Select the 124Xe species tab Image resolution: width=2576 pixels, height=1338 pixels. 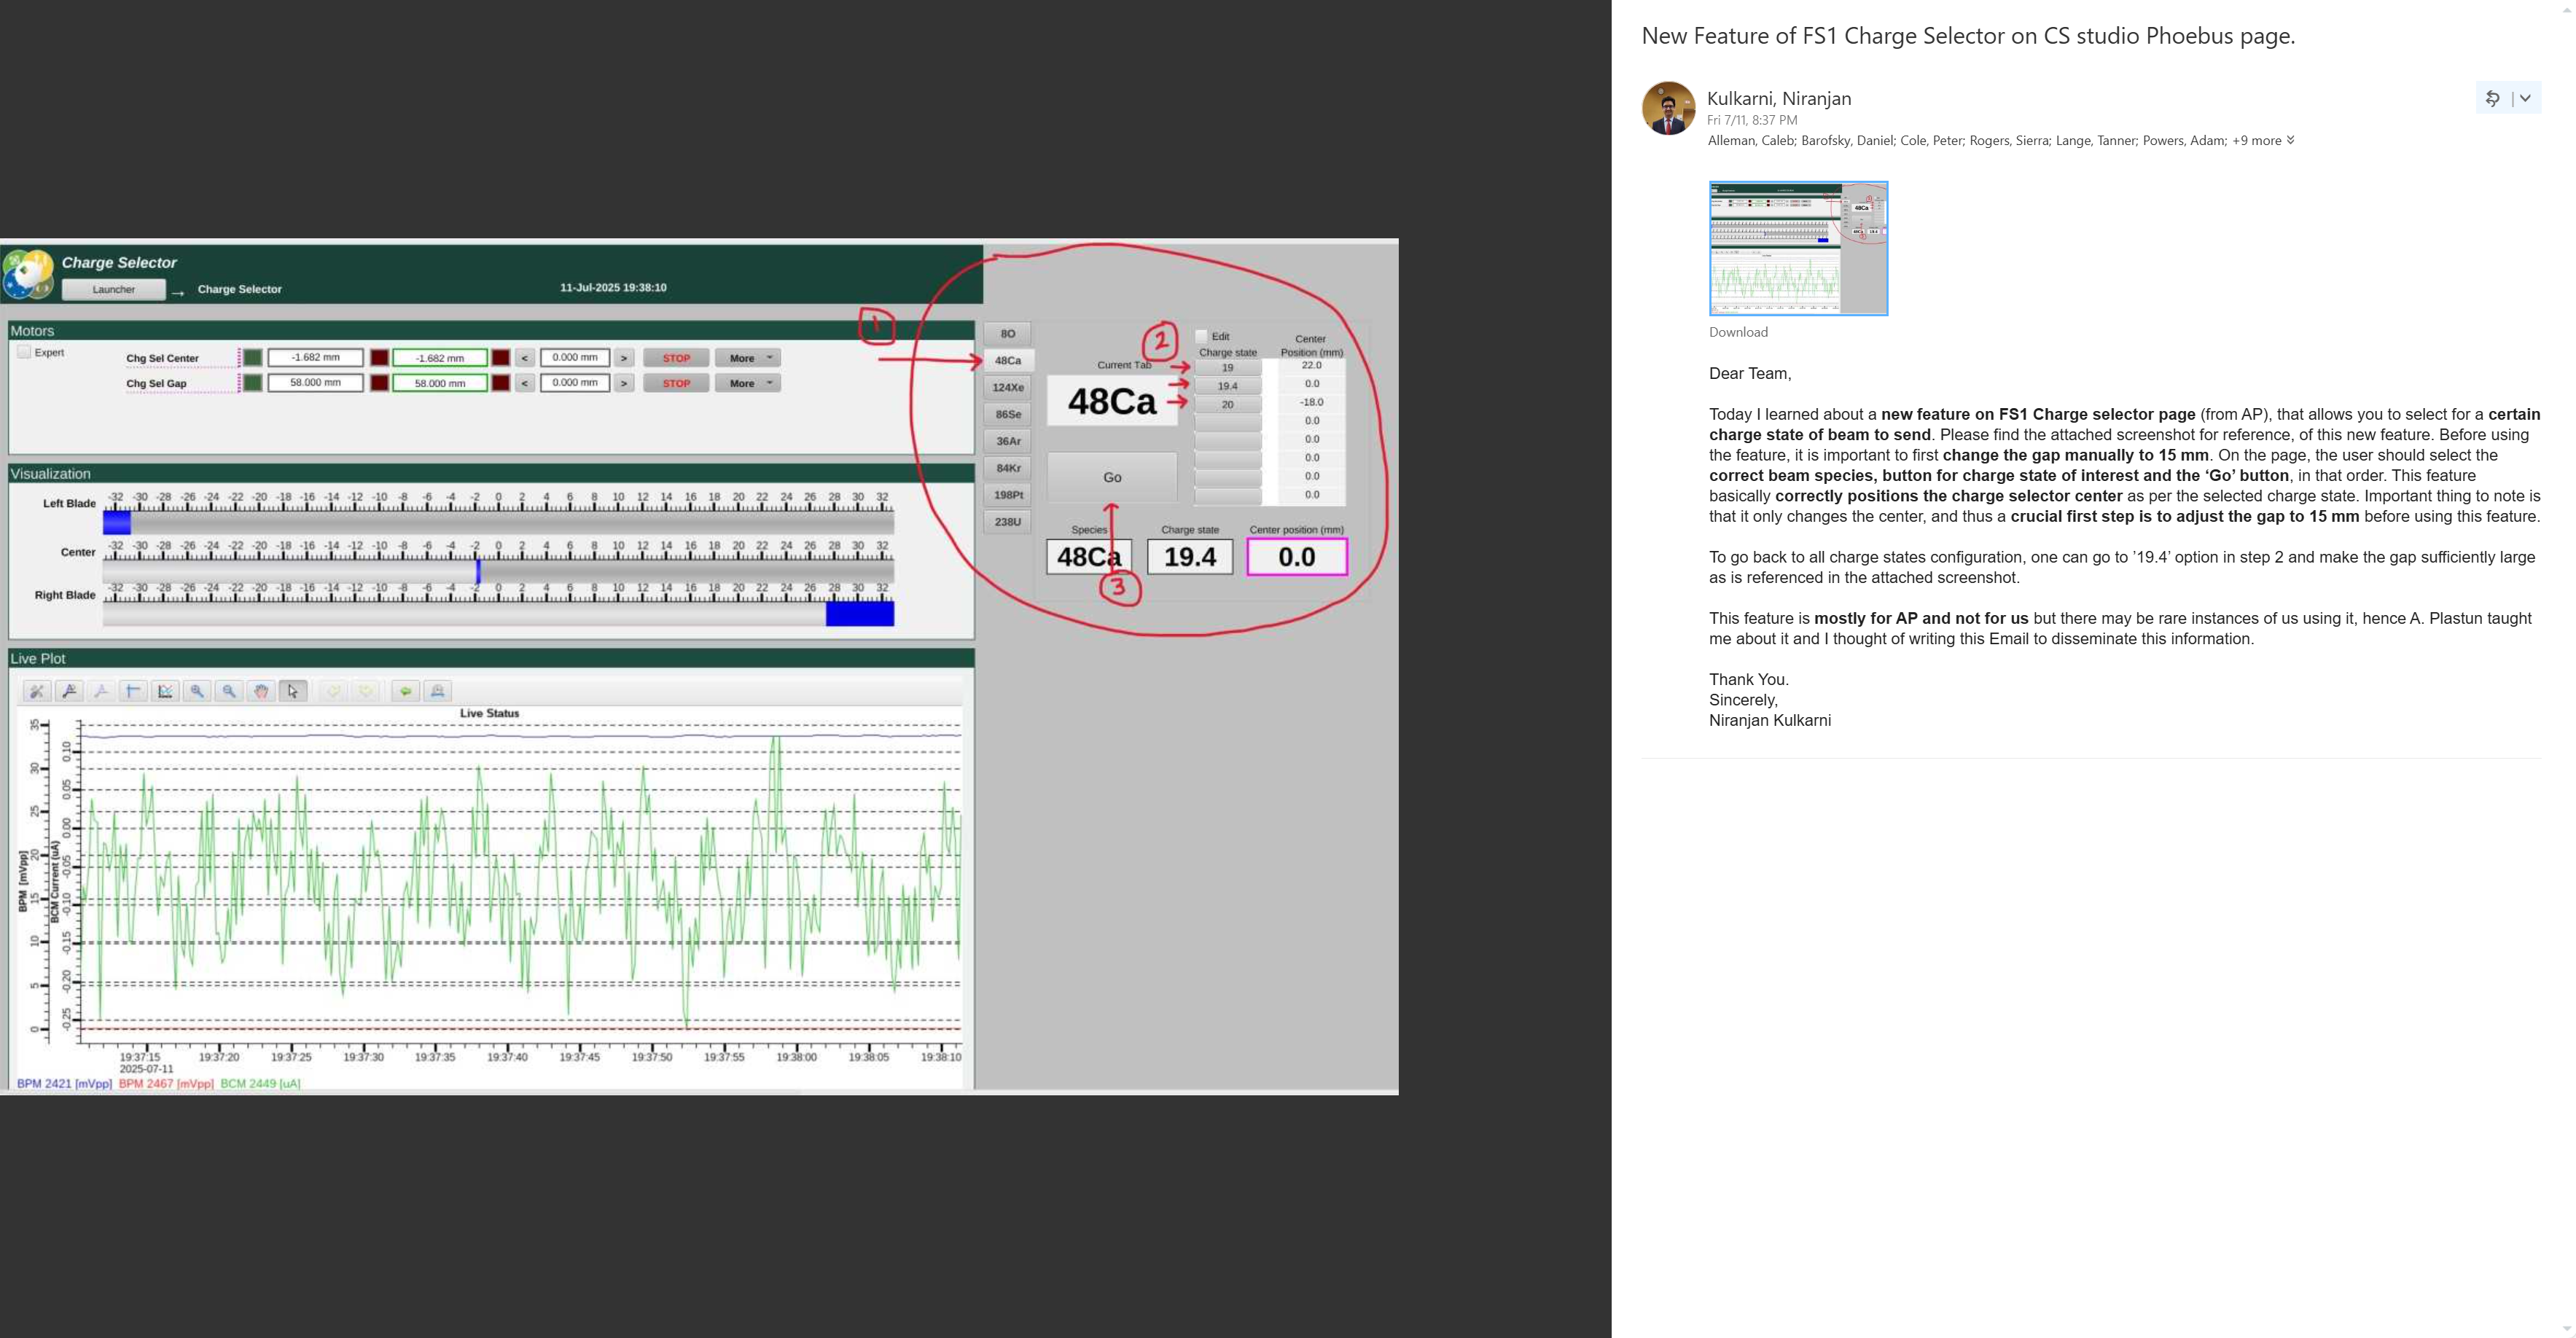(1008, 387)
